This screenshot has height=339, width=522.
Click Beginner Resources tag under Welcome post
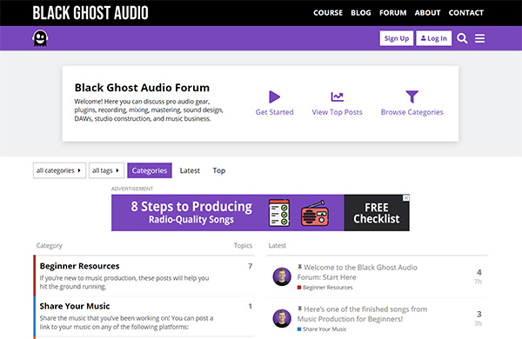[x=325, y=288]
